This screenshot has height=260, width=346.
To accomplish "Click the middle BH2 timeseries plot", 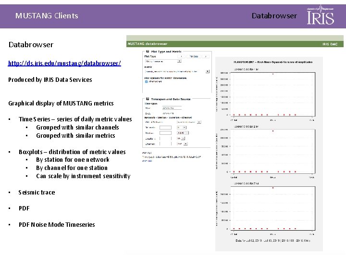I will (273, 151).
